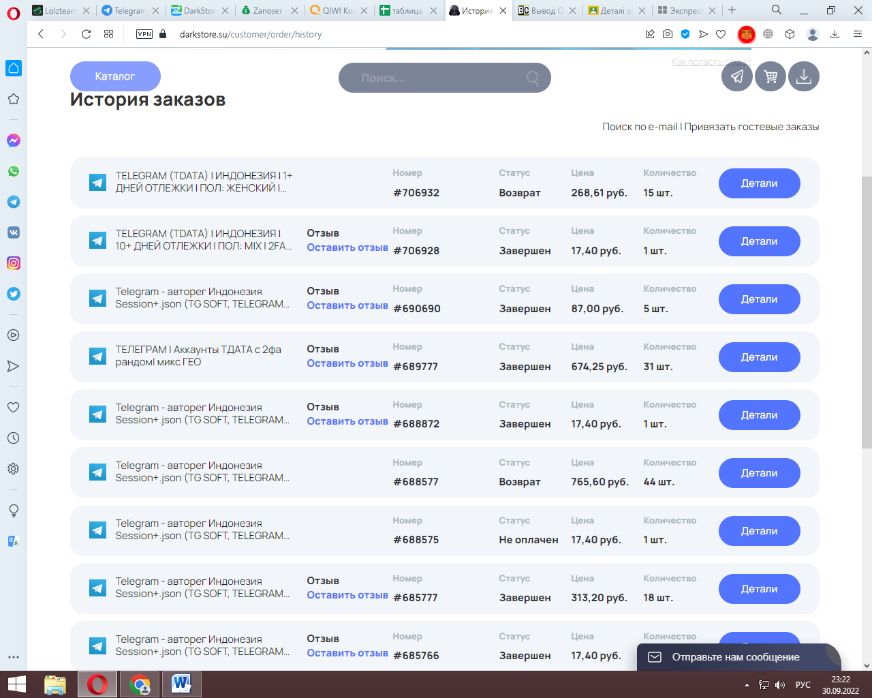Viewport: 872px width, 698px height.
Task: Open Settings gear in Opera sidebar
Action: [x=14, y=469]
